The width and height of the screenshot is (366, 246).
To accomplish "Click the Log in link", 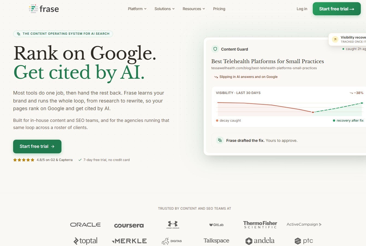I will point(302,9).
